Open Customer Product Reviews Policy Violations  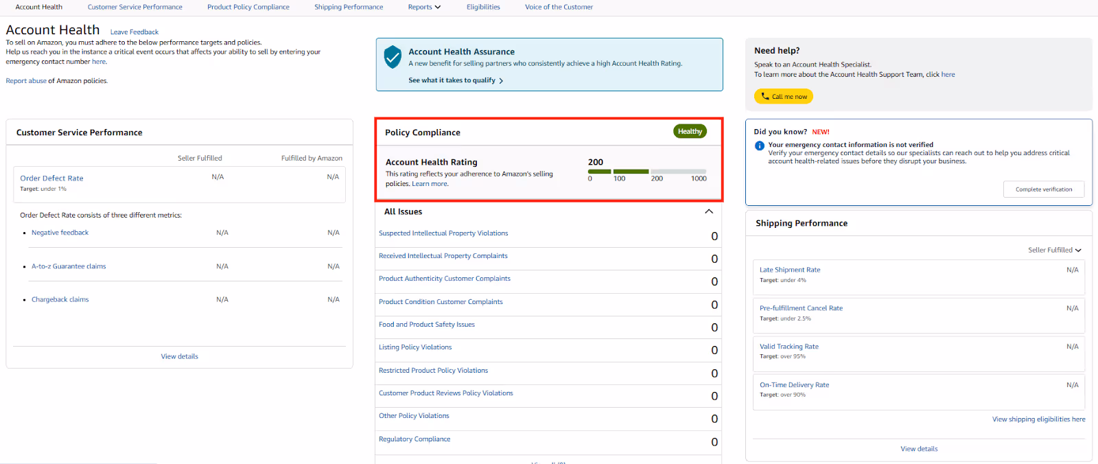(x=446, y=393)
